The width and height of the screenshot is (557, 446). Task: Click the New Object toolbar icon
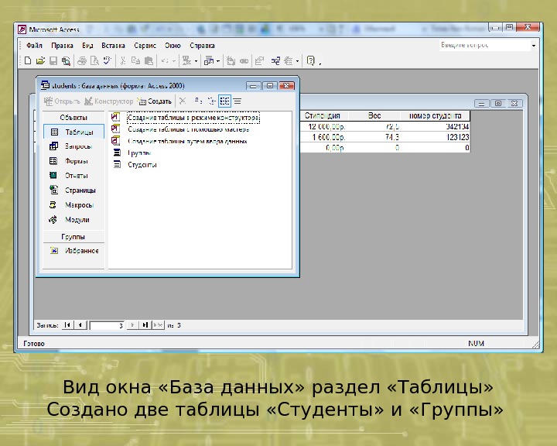289,61
